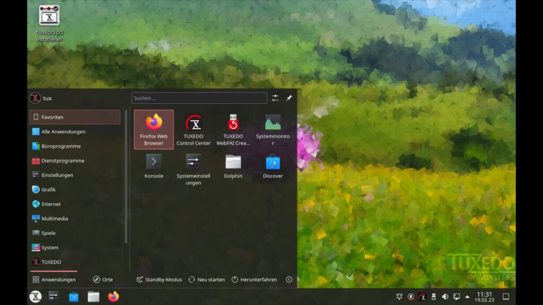Click category list scrollbar

pyautogui.click(x=126, y=176)
